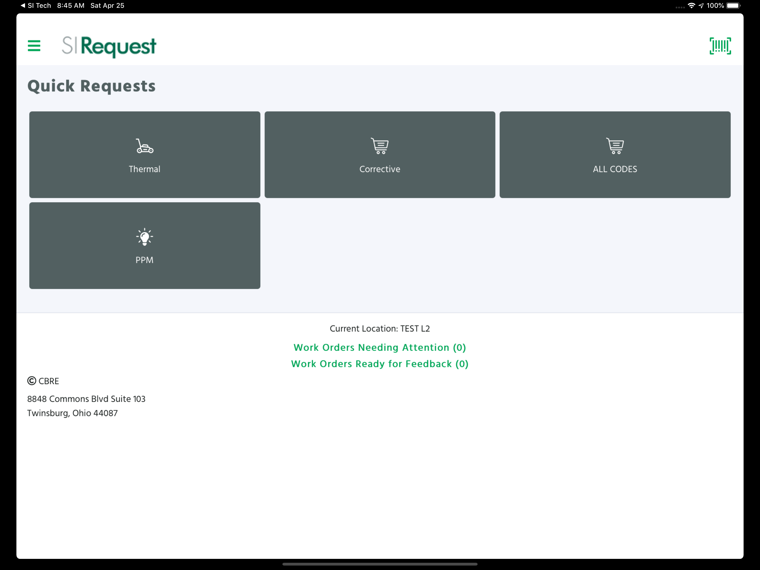Click the 8848 Commons Blvd Suite 103 address

point(86,399)
